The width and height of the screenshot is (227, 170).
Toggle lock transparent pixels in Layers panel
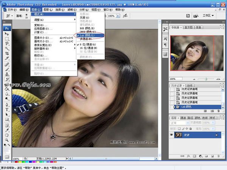point(179,128)
